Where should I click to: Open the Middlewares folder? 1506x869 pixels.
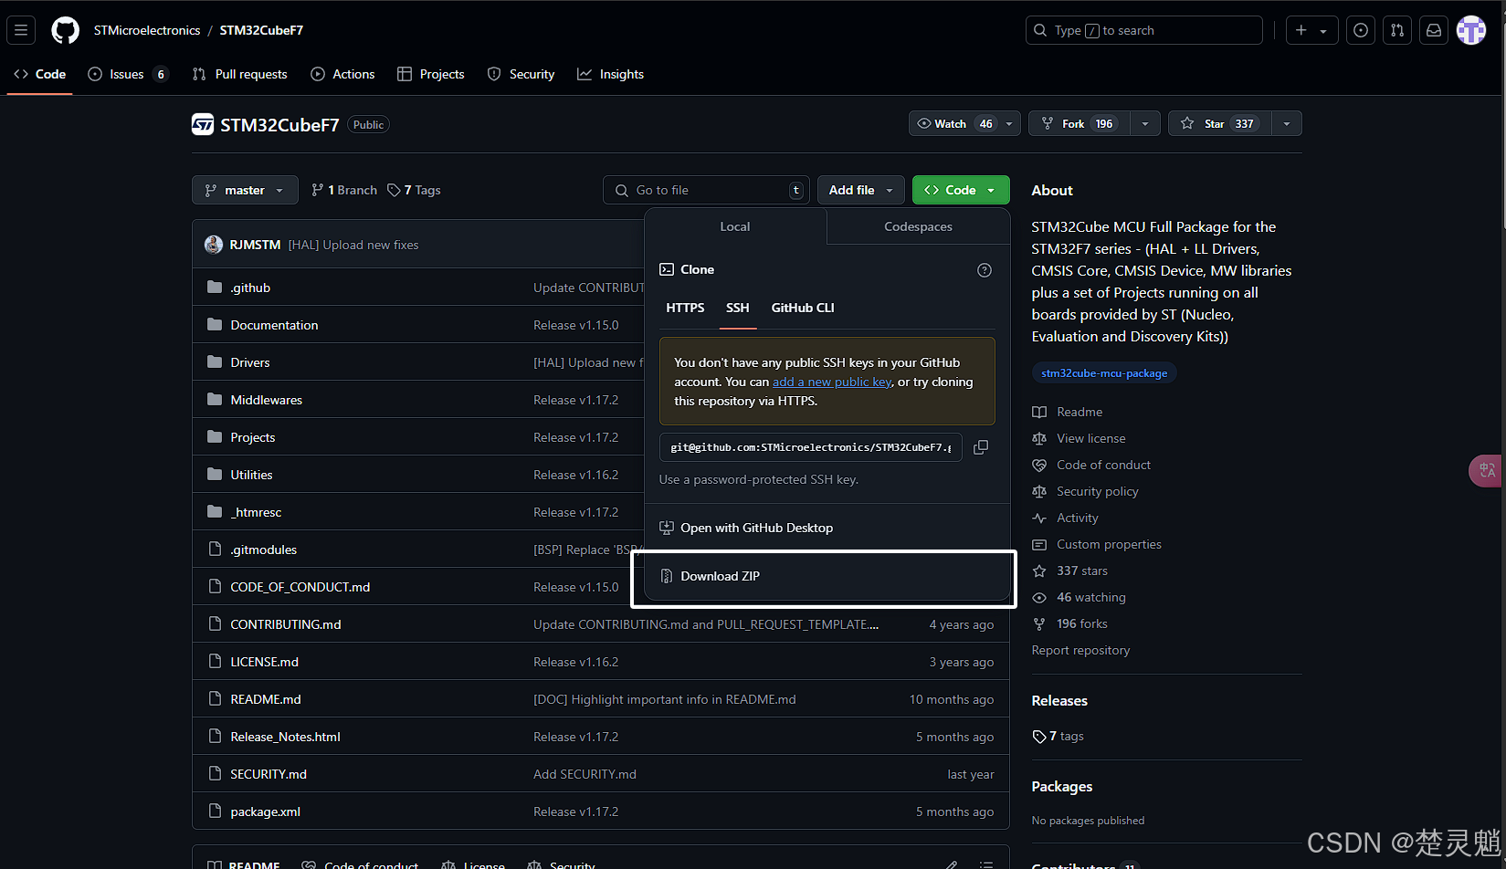[266, 400]
